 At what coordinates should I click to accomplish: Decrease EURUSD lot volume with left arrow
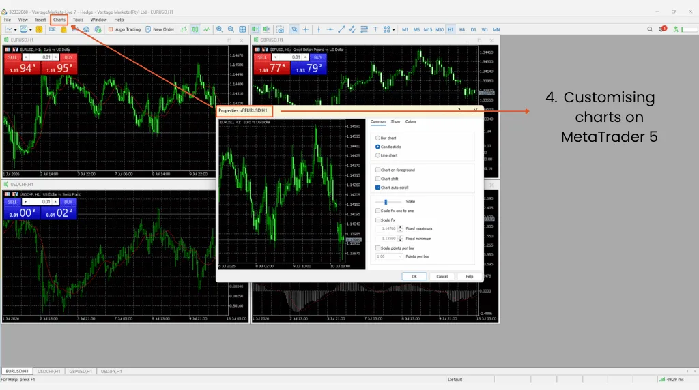coord(25,57)
